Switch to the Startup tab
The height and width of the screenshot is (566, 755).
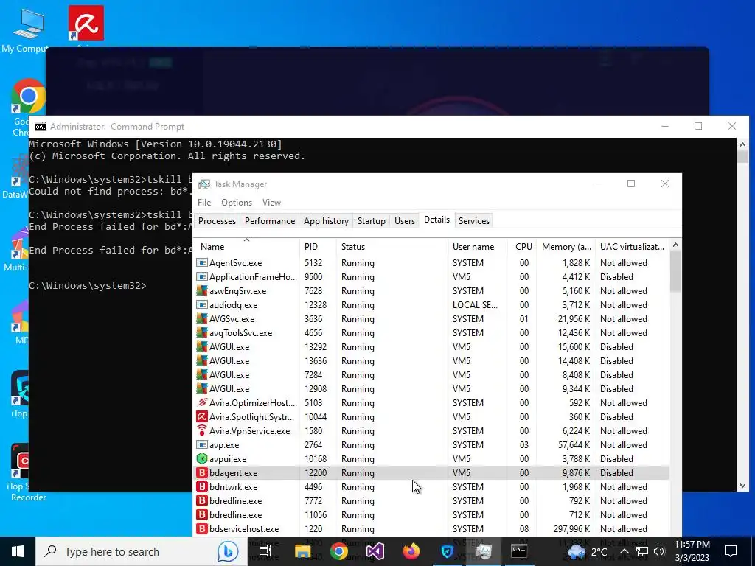pyautogui.click(x=372, y=221)
